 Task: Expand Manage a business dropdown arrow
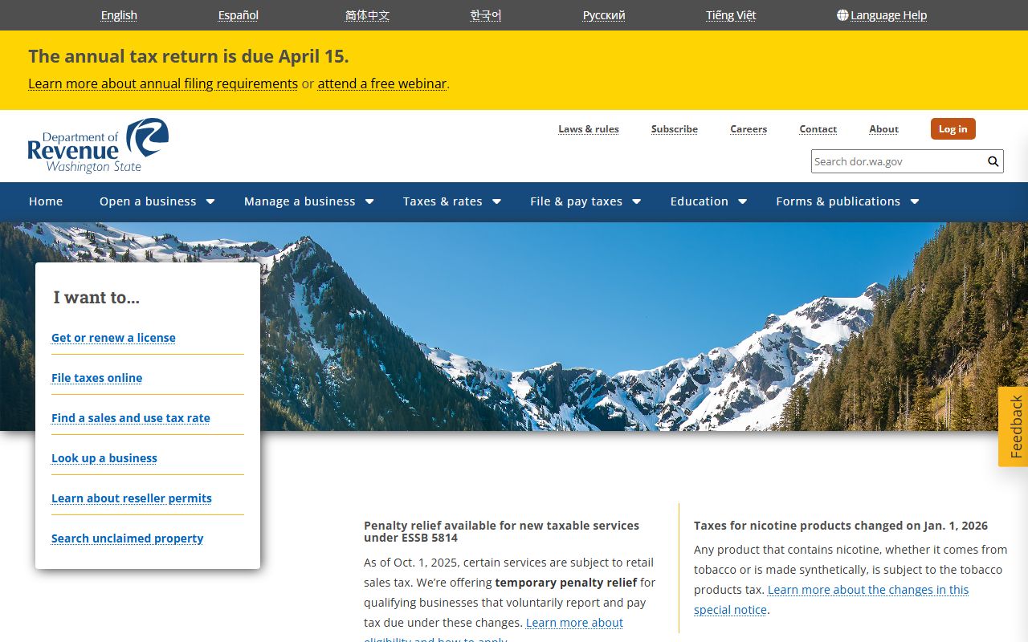(x=369, y=201)
